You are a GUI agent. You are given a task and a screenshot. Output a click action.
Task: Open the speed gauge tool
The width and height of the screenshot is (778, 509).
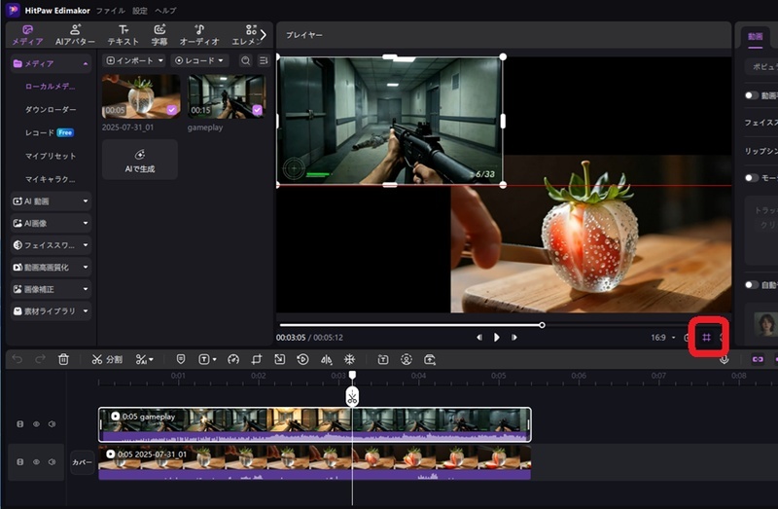(x=233, y=359)
